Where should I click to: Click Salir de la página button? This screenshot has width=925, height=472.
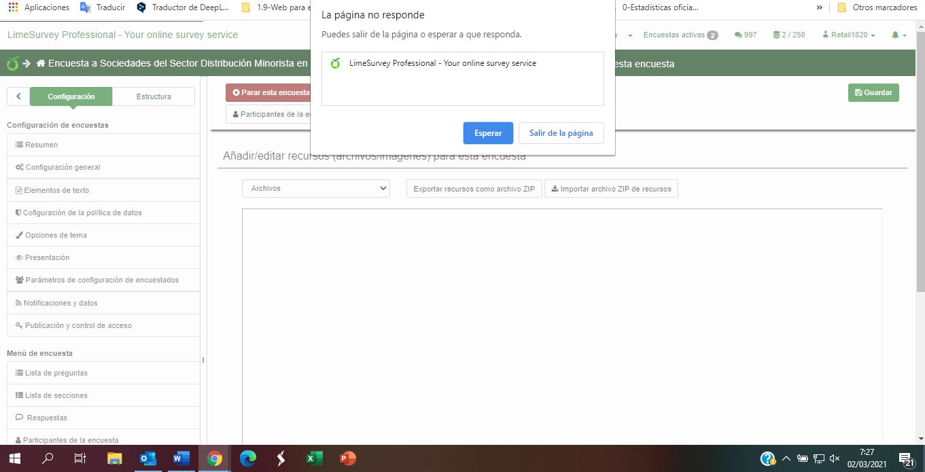tap(561, 133)
